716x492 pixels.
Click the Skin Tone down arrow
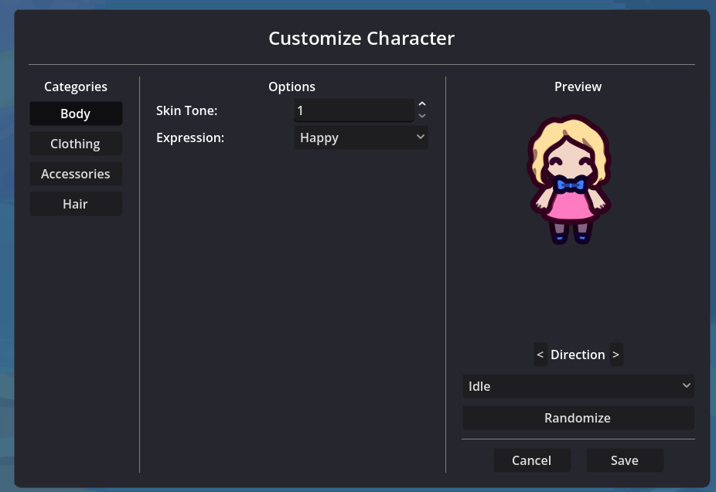click(422, 116)
